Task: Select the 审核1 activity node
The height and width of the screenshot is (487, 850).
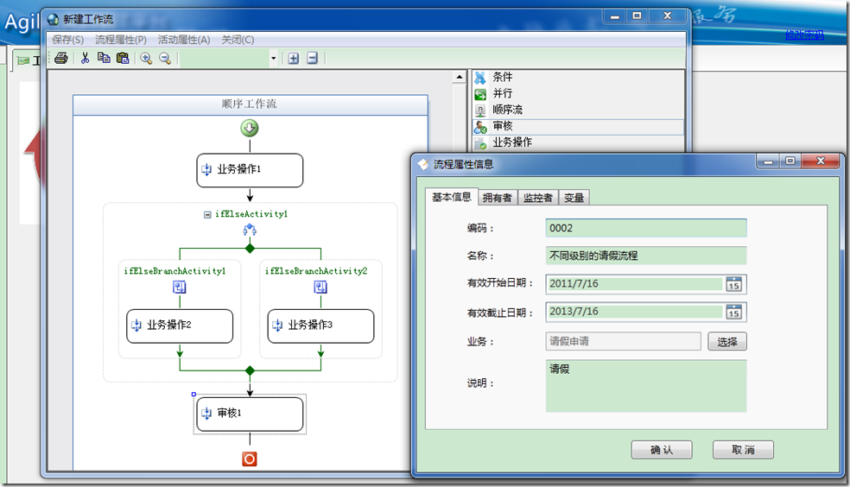Action: coord(250,414)
